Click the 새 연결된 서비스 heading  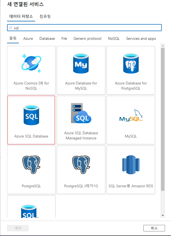point(25,4)
